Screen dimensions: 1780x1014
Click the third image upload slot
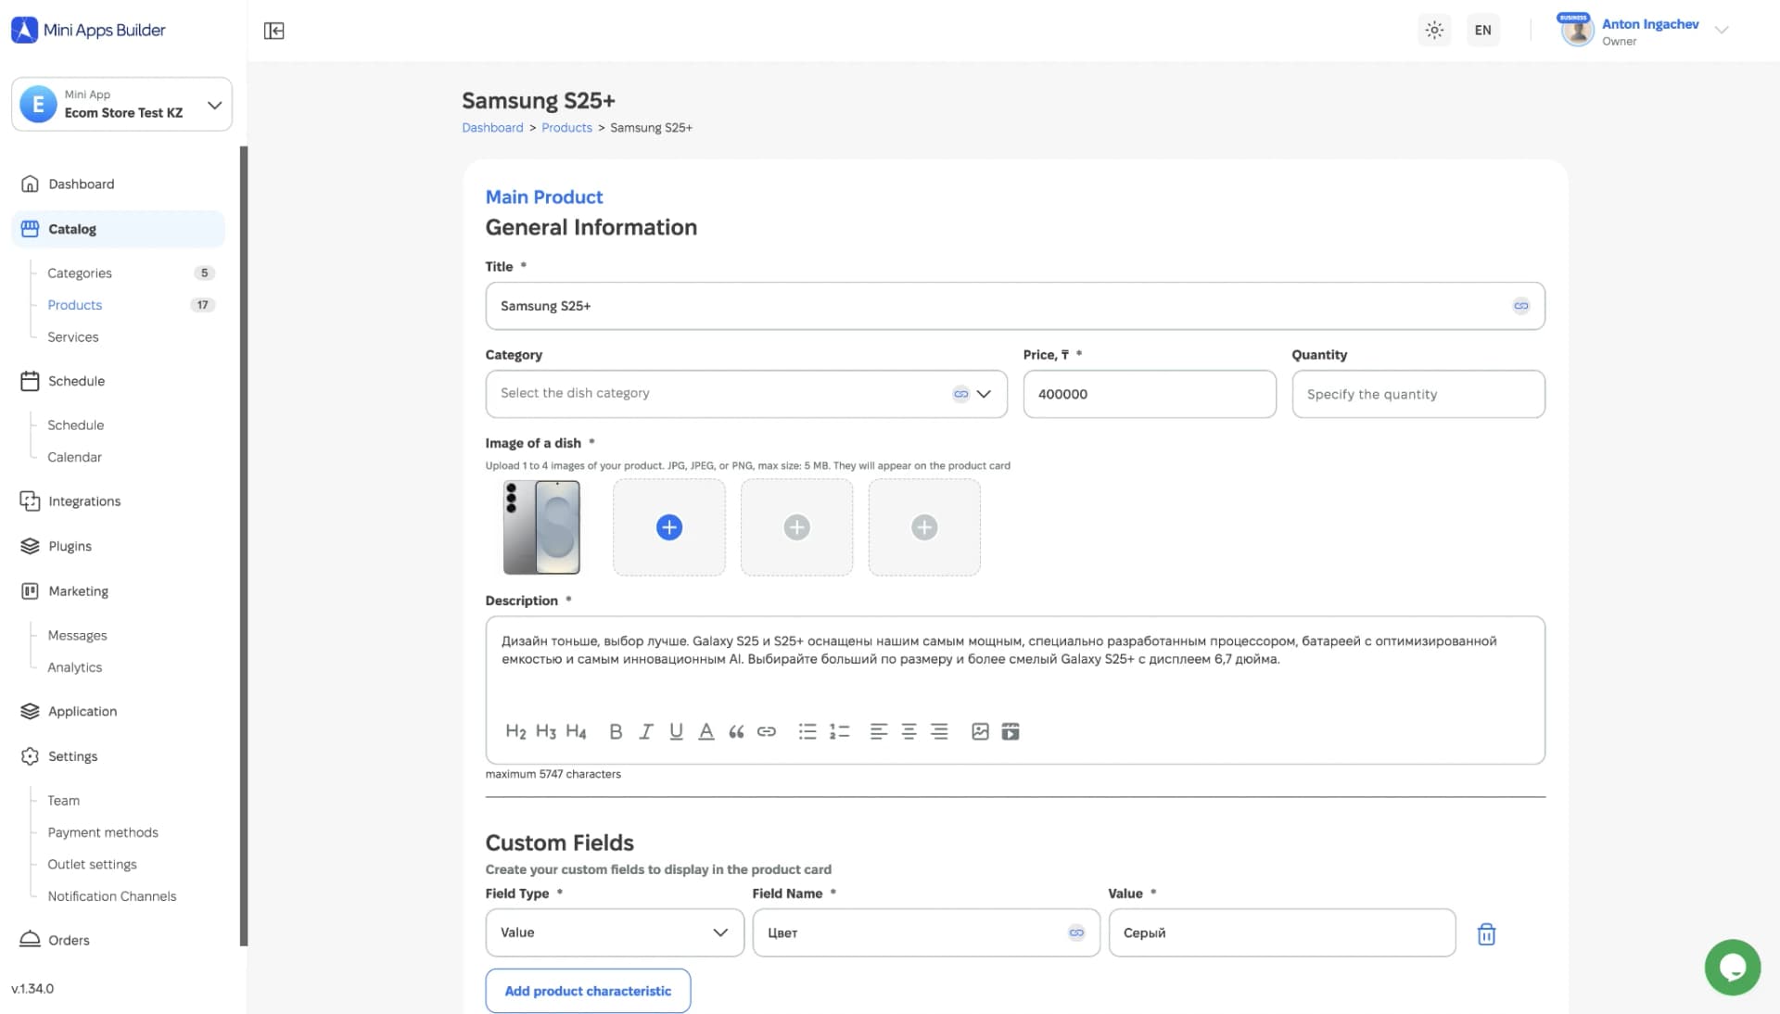coord(797,527)
